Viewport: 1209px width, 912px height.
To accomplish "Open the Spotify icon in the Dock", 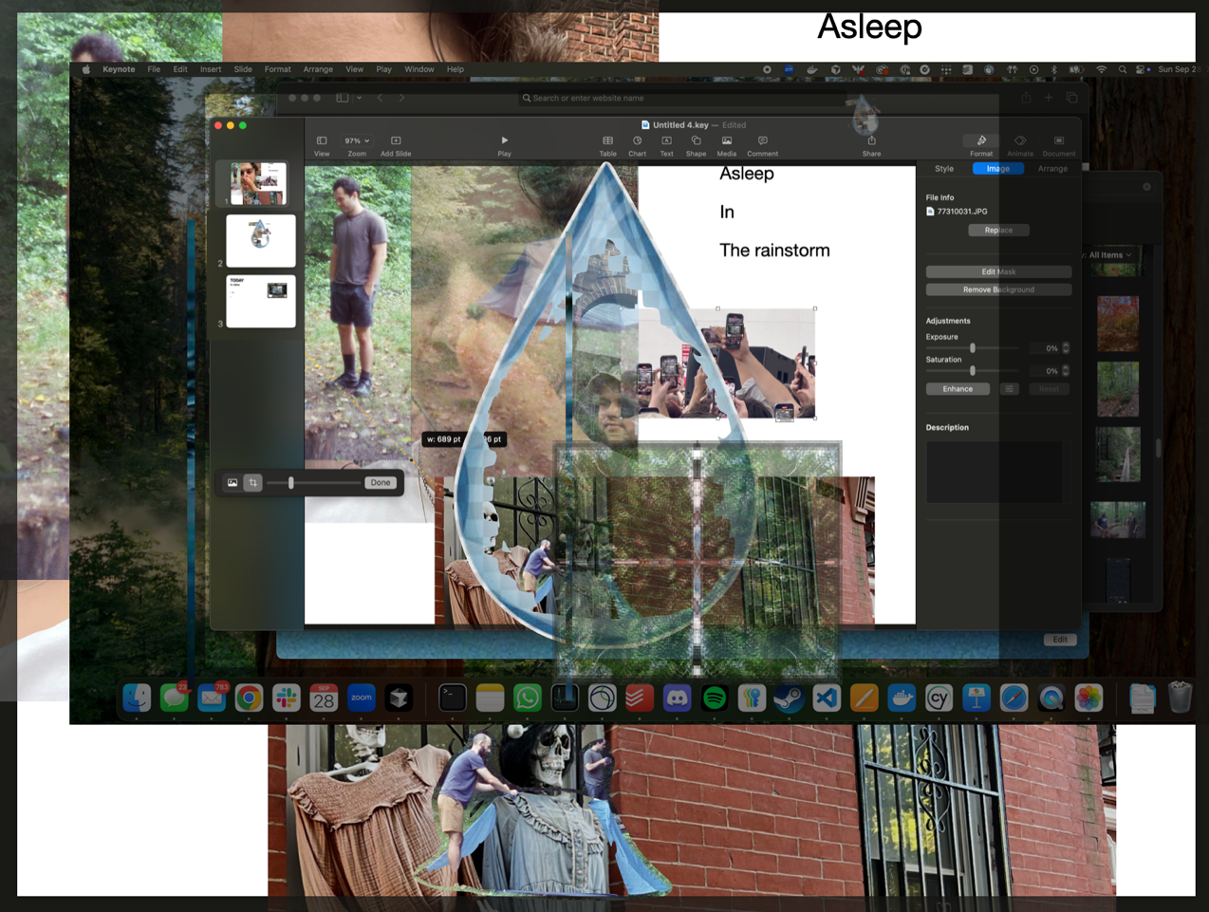I will [714, 698].
